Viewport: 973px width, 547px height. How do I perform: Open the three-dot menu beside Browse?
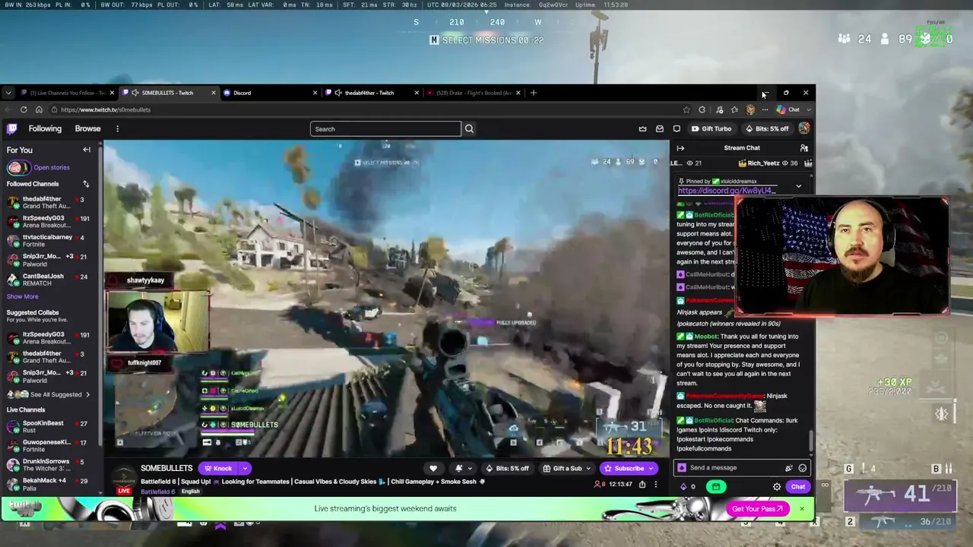pyautogui.click(x=117, y=128)
